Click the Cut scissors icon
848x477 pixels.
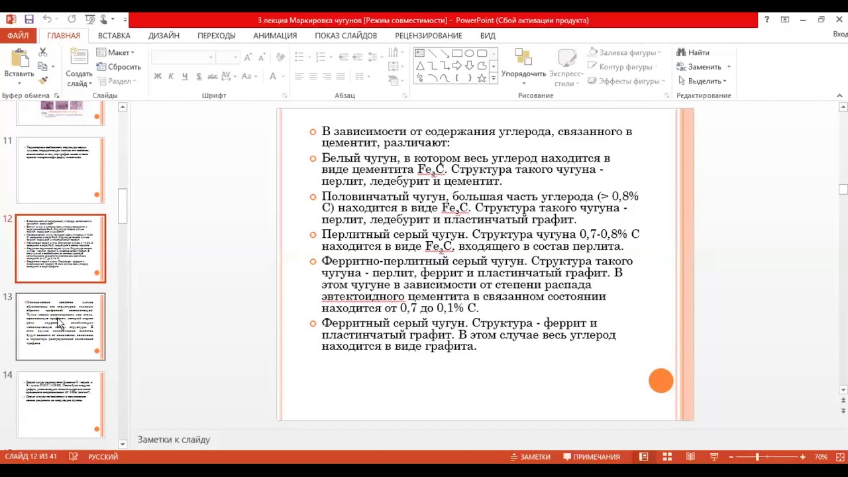(x=43, y=52)
